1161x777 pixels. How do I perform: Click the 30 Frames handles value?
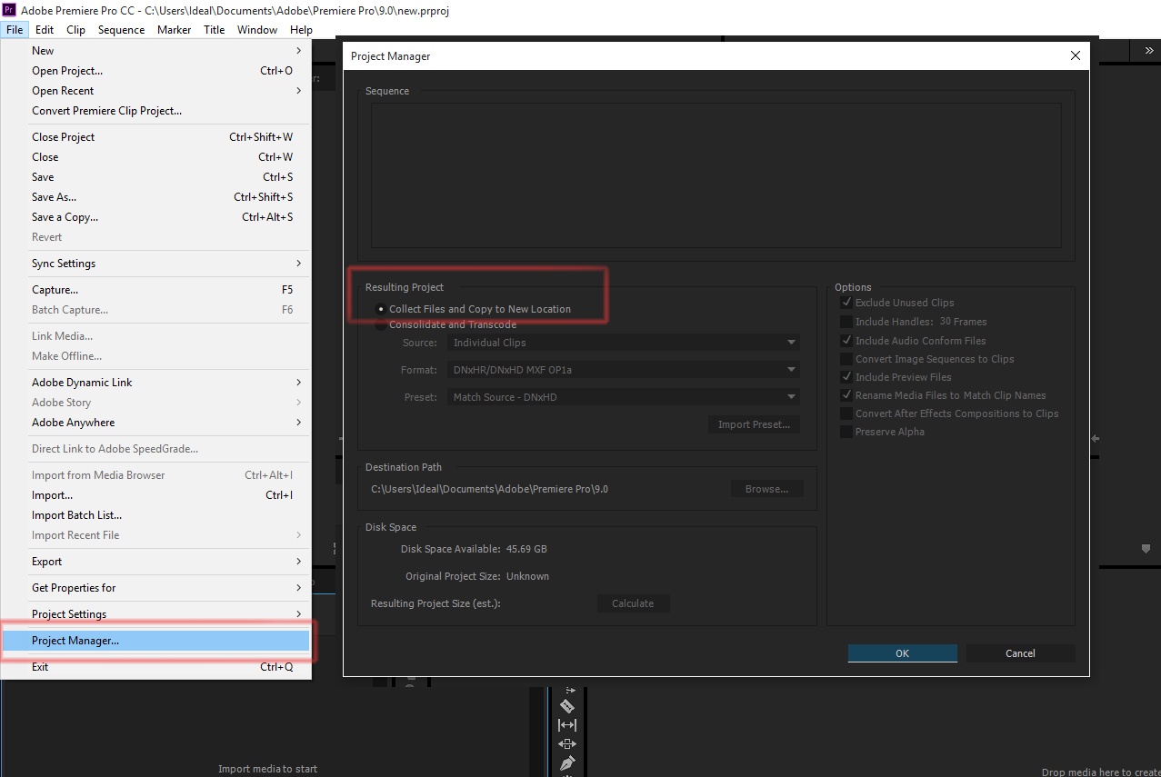(x=963, y=322)
